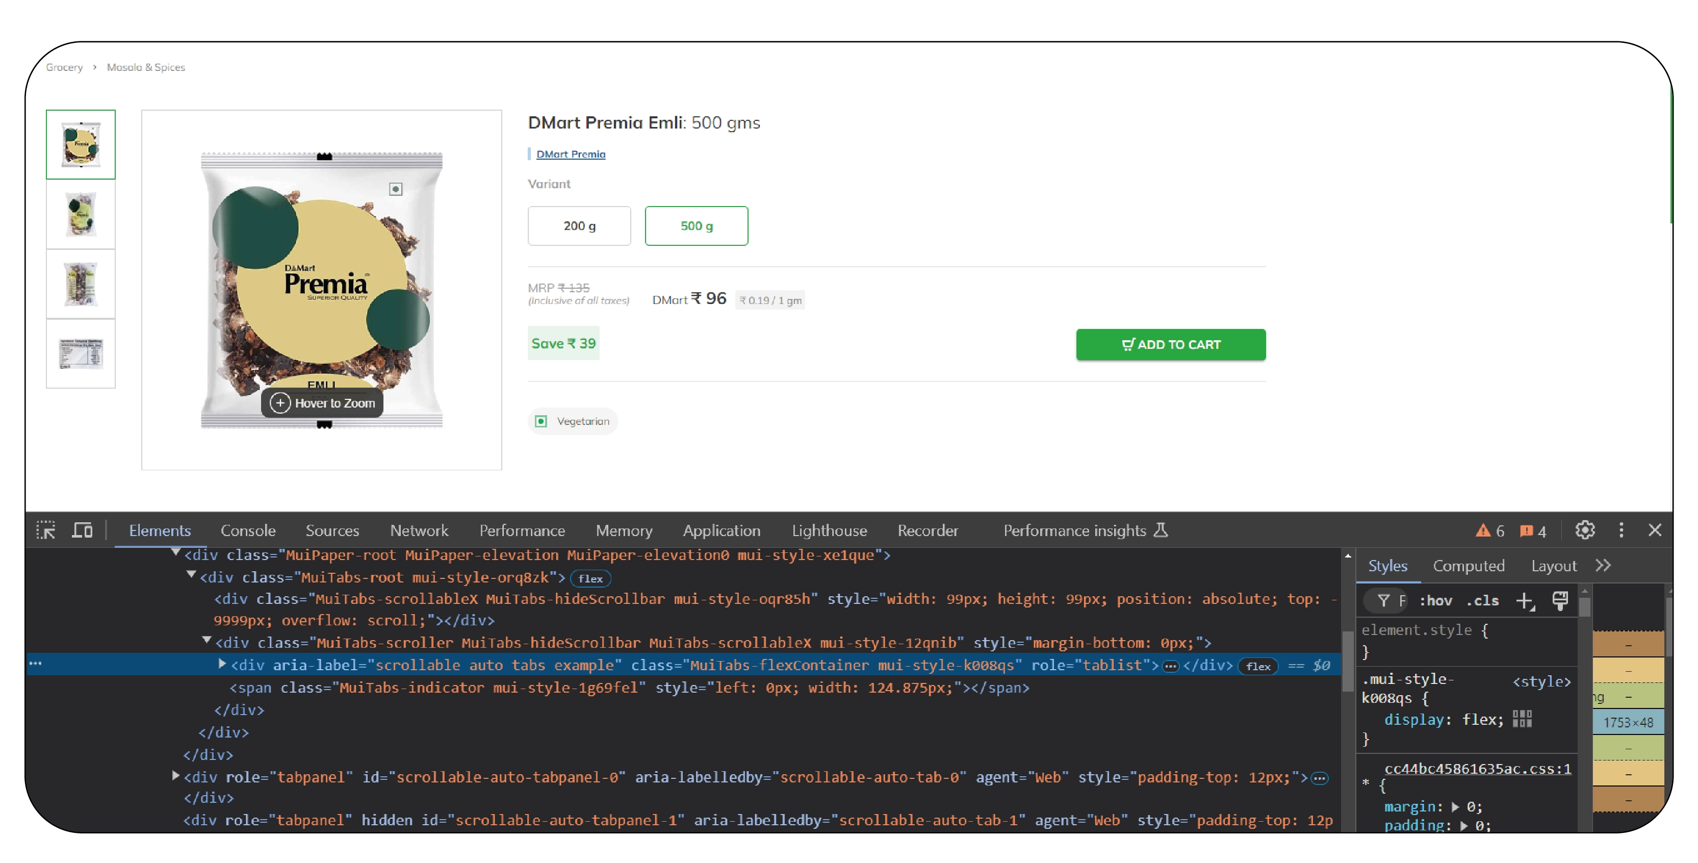Select the 200g variant option
The image size is (1698, 863).
pyautogui.click(x=577, y=224)
